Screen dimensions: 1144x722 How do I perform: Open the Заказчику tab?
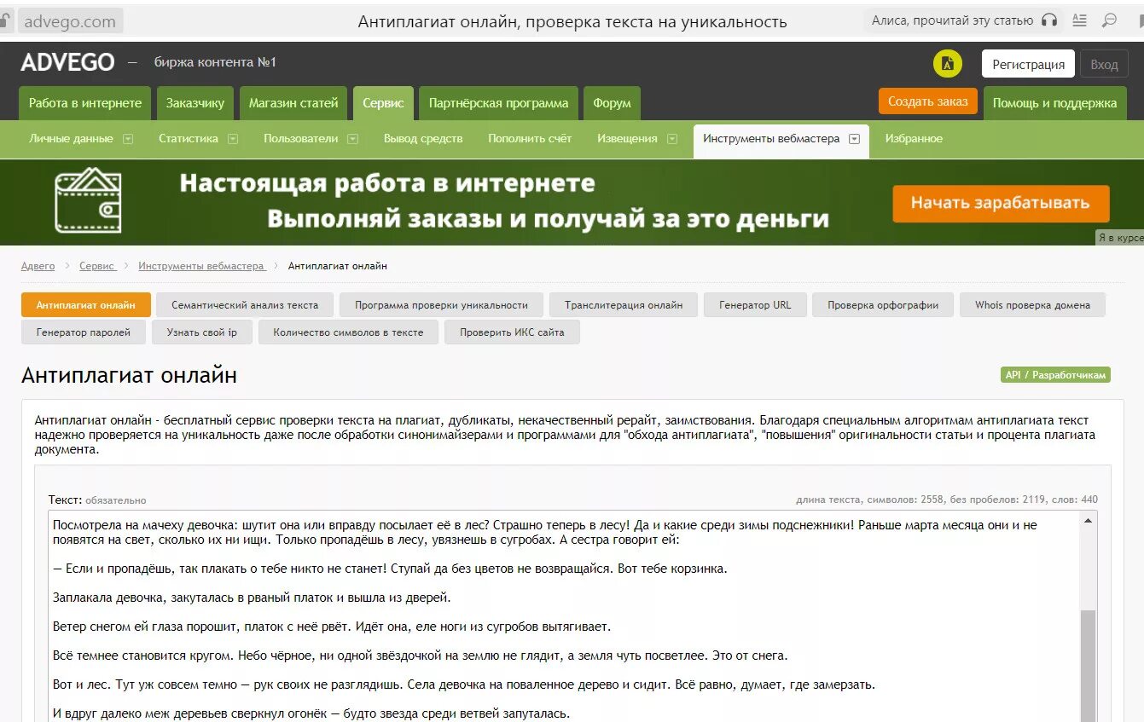point(195,103)
